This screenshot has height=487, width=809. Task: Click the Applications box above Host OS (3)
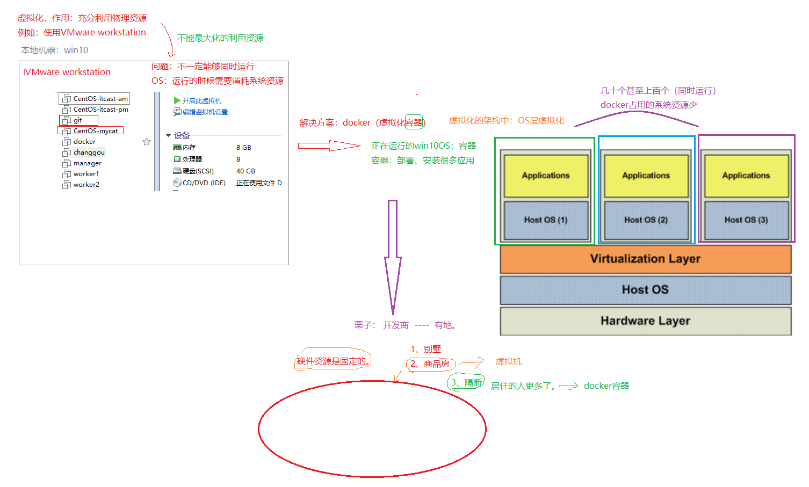(746, 176)
